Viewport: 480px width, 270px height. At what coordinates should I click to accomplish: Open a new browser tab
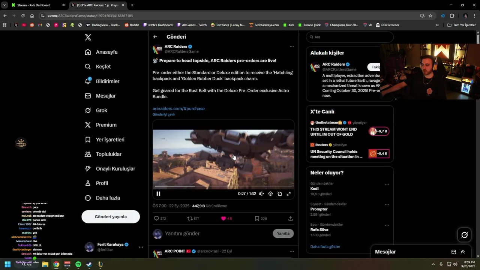132,5
